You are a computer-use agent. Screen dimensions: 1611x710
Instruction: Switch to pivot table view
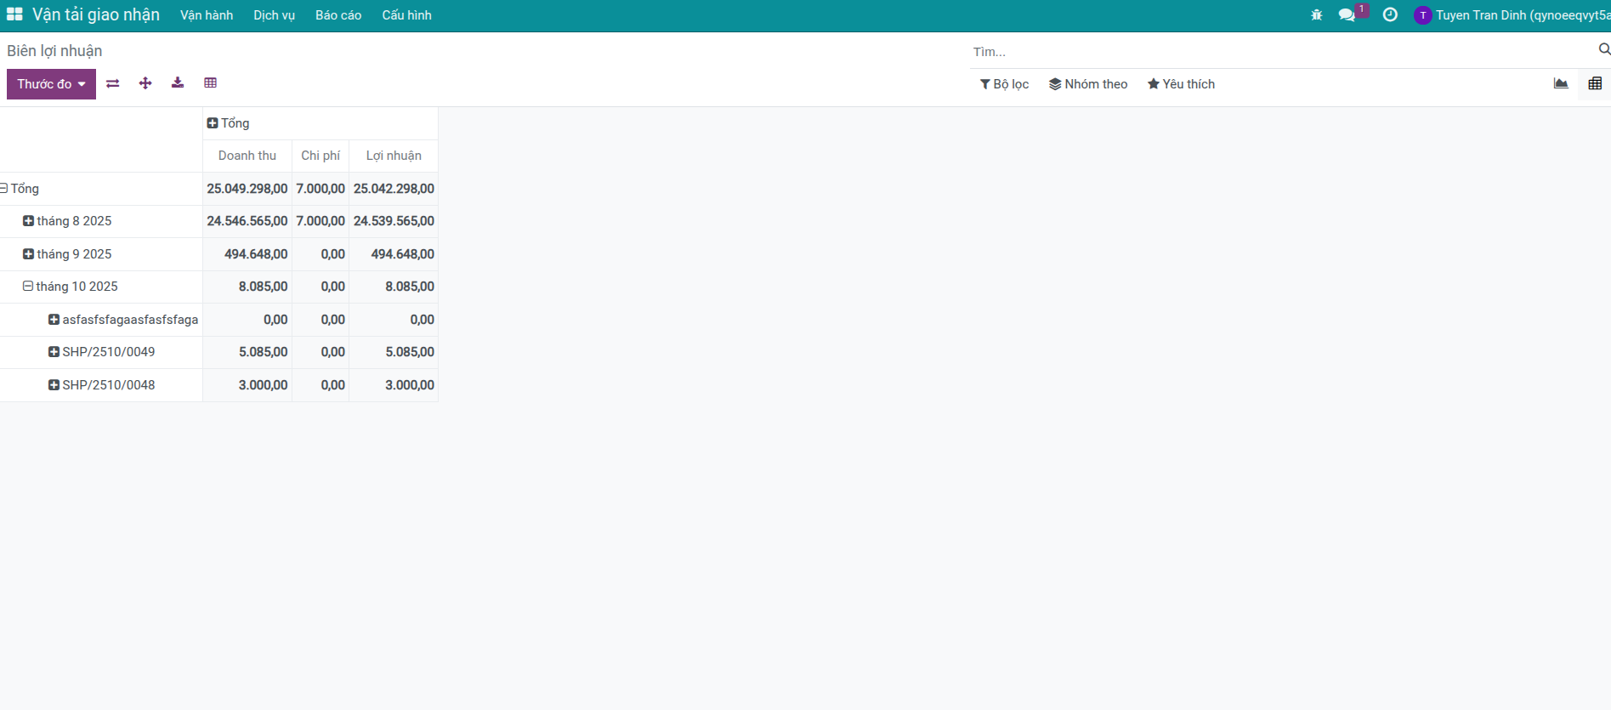click(1595, 83)
